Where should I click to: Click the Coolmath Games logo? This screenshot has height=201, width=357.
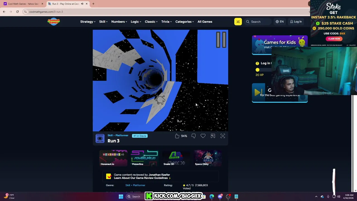[54, 21]
